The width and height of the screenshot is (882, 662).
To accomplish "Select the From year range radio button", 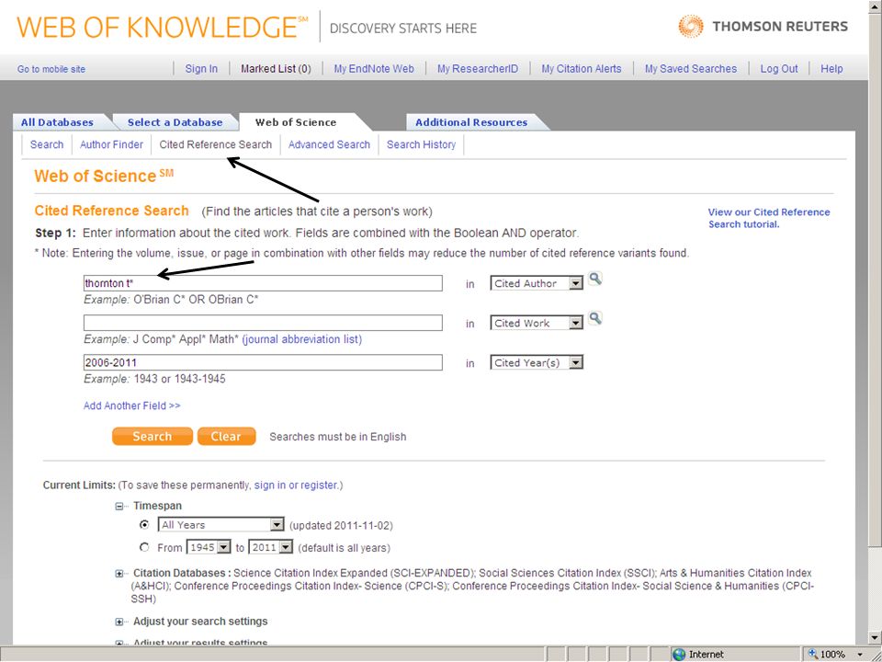I will (144, 547).
